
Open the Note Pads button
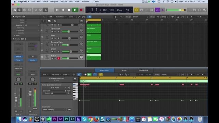click(x=194, y=10)
